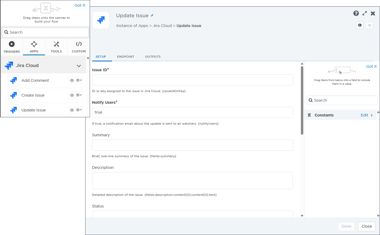Image resolution: width=380 pixels, height=235 pixels.
Task: Click the Create Issue label
Action: (x=33, y=95)
